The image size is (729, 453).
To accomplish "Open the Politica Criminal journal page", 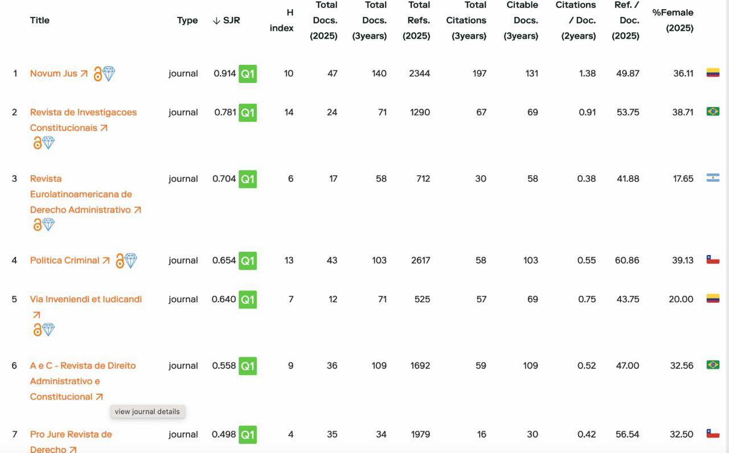I will (64, 260).
